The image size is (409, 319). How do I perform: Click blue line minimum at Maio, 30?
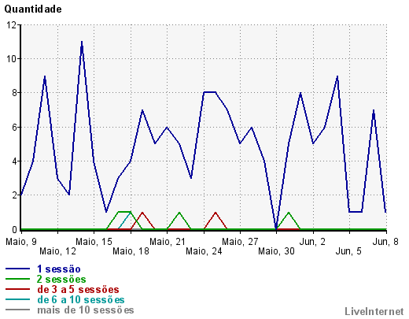[276, 228]
